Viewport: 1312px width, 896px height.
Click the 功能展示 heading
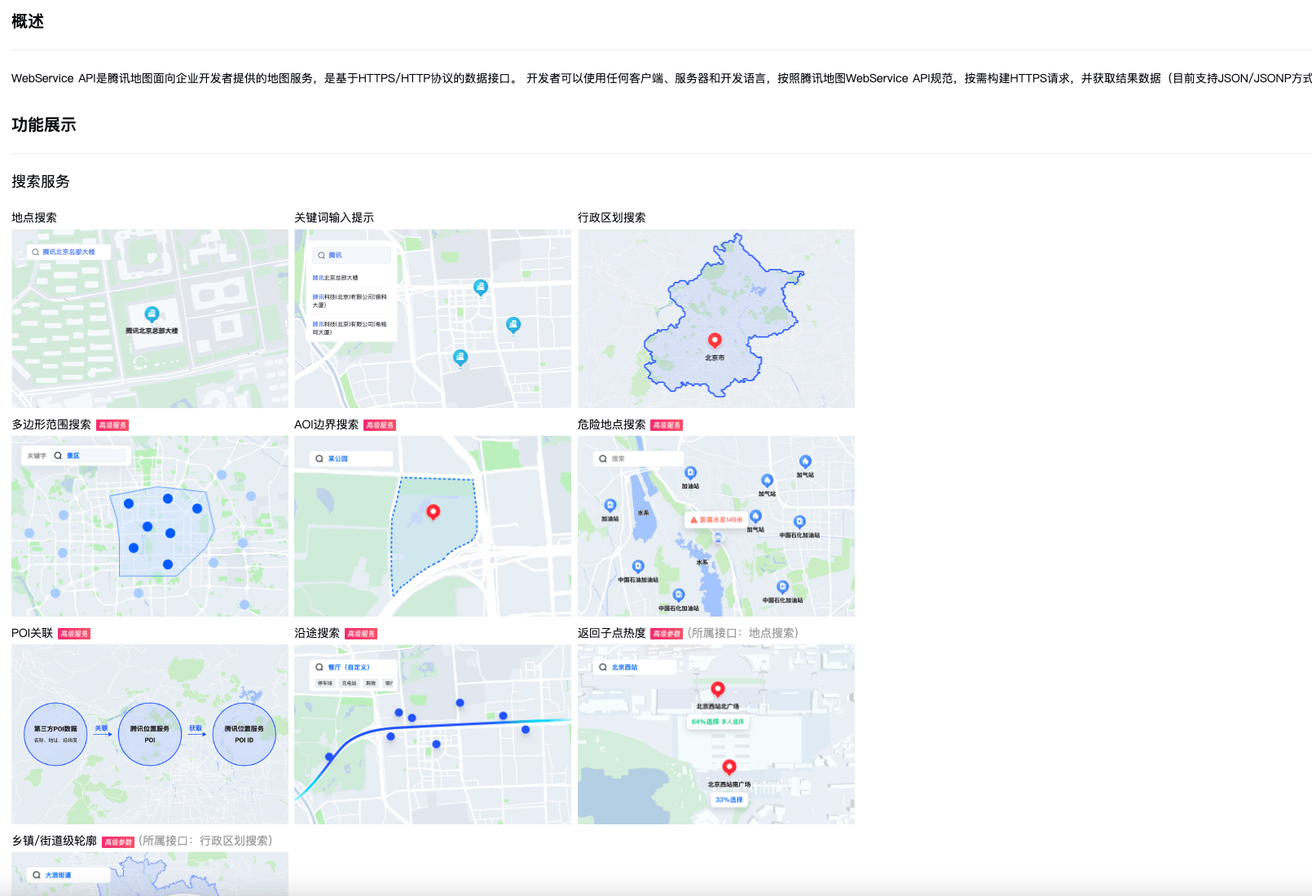(x=44, y=125)
